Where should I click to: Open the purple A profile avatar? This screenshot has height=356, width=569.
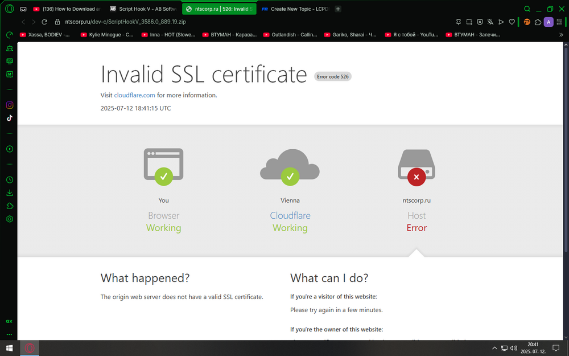click(549, 22)
